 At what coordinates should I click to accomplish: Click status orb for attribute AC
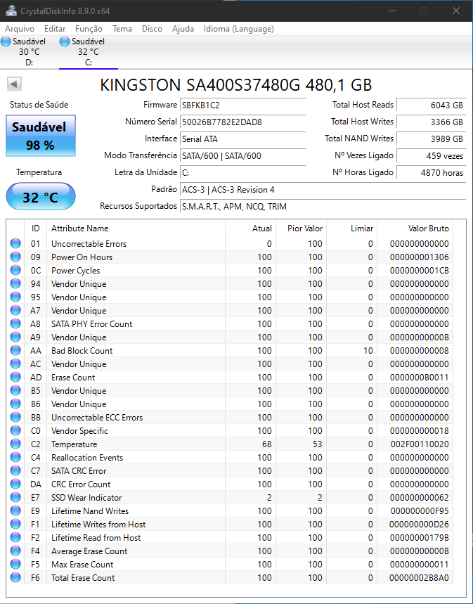point(15,364)
